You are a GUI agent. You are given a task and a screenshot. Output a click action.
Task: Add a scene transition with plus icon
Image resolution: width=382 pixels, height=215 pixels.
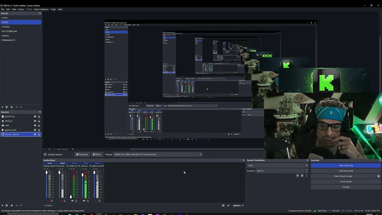pos(297,176)
